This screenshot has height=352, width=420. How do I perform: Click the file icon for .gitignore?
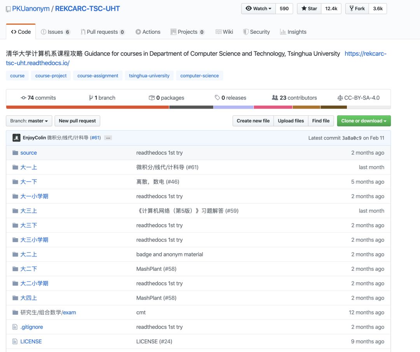click(15, 327)
